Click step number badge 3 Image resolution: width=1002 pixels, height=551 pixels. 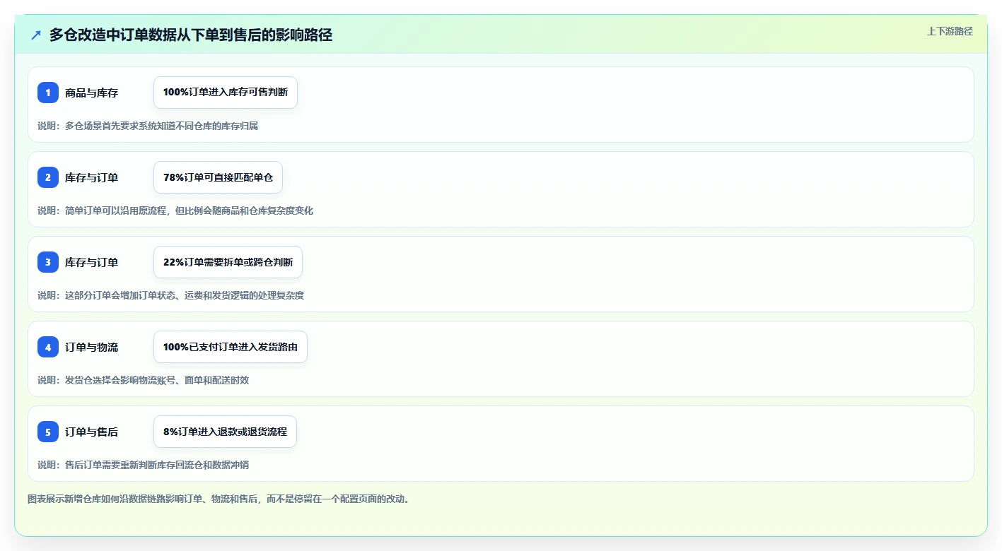pyautogui.click(x=48, y=262)
